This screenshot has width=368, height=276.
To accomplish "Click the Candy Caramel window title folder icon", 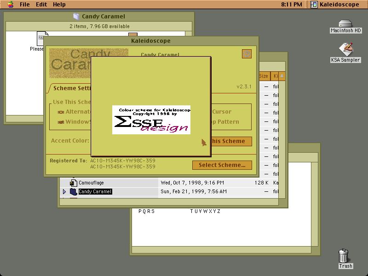I will click(x=76, y=16).
